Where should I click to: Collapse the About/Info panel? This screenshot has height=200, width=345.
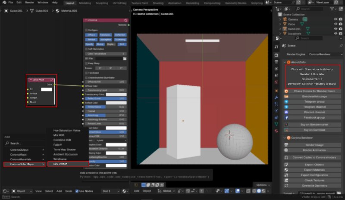coord(285,62)
